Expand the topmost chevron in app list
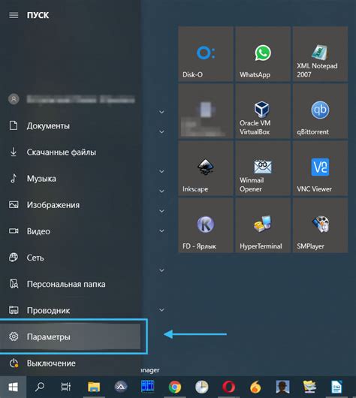The image size is (356, 398). tap(161, 112)
